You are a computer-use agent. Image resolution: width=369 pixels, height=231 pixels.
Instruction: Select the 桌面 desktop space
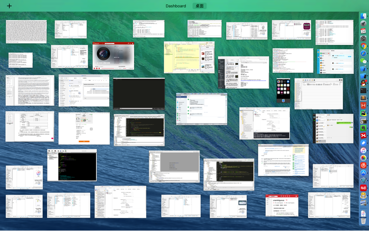tap(200, 6)
